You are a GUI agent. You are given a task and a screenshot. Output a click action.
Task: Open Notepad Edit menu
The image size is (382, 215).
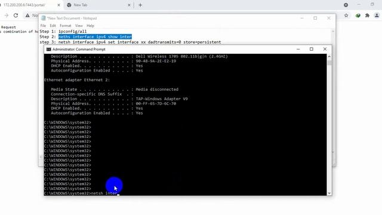(53, 26)
